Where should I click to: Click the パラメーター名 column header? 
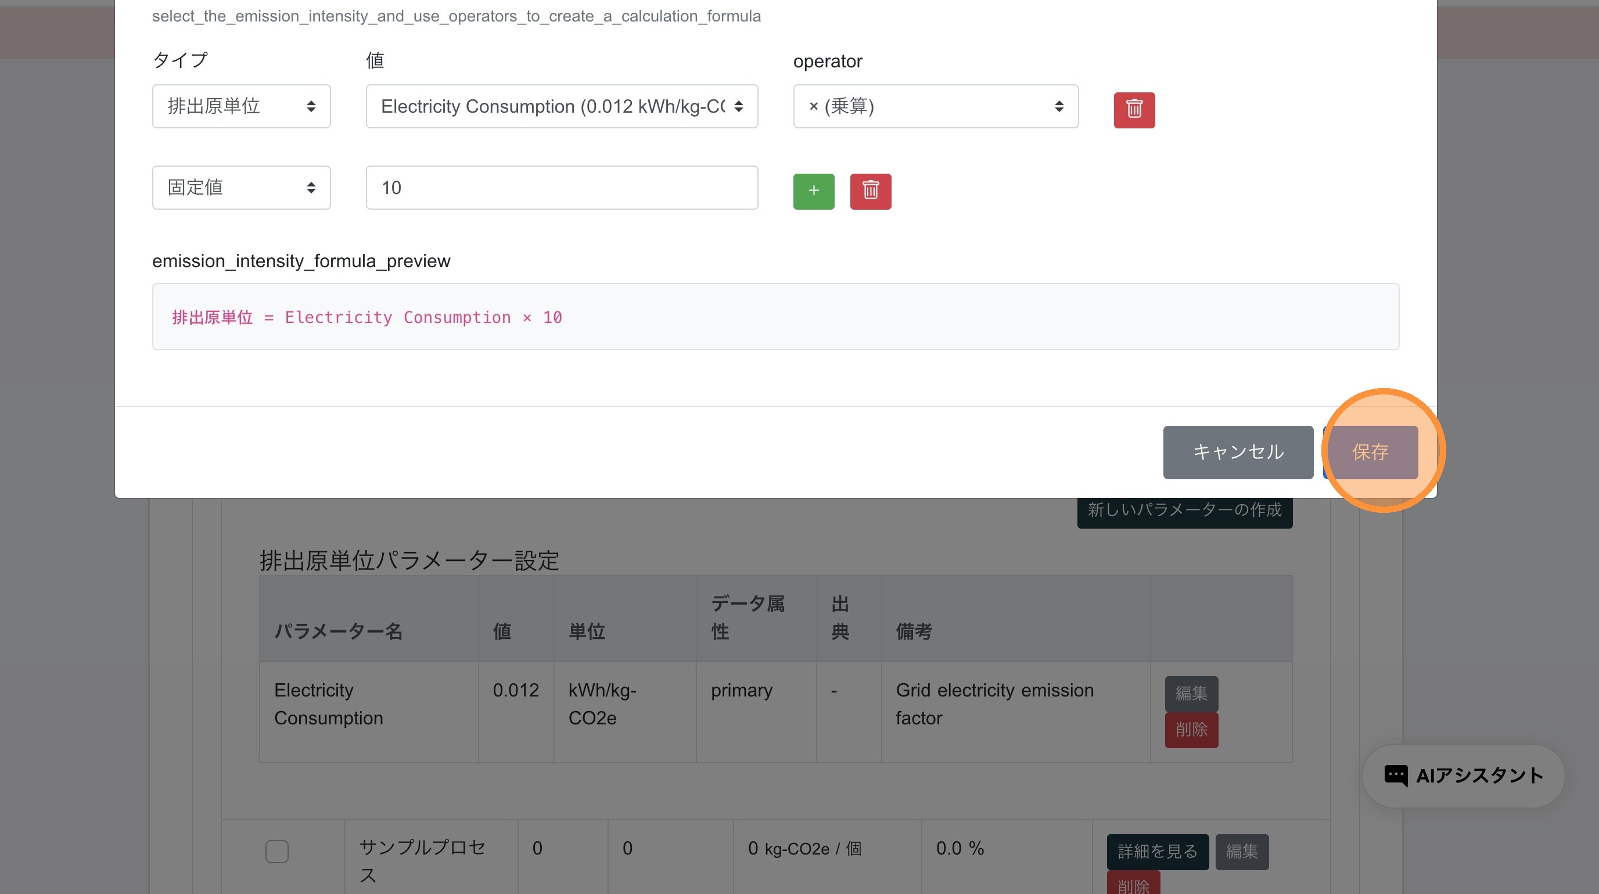(x=339, y=631)
